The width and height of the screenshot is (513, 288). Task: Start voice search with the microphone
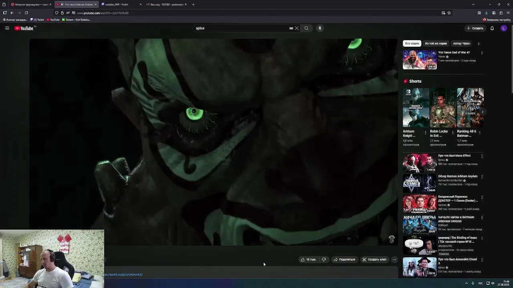pos(320,28)
